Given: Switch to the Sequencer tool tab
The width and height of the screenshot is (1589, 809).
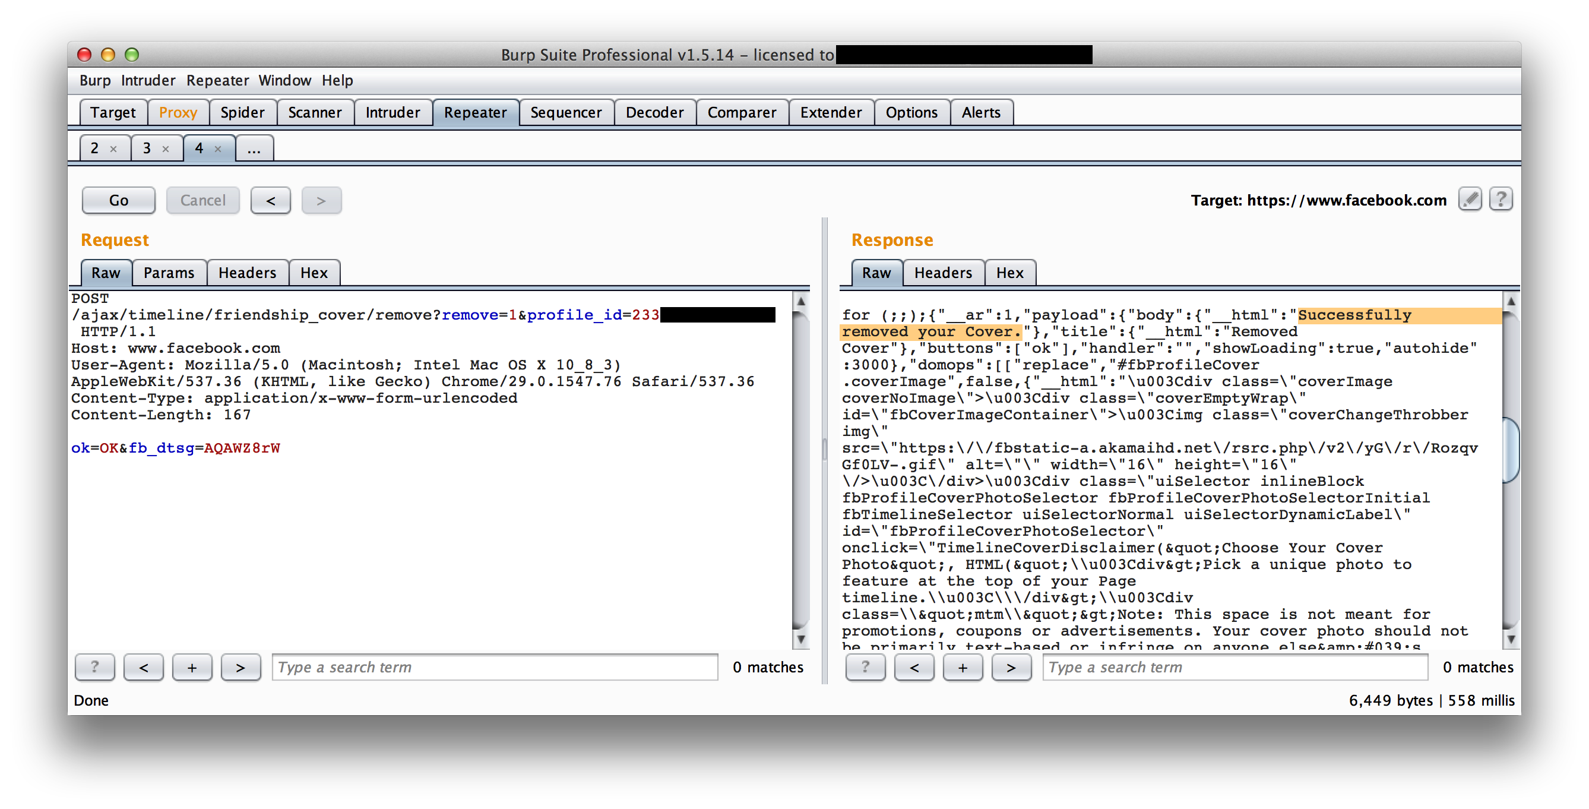Looking at the screenshot, I should (566, 112).
